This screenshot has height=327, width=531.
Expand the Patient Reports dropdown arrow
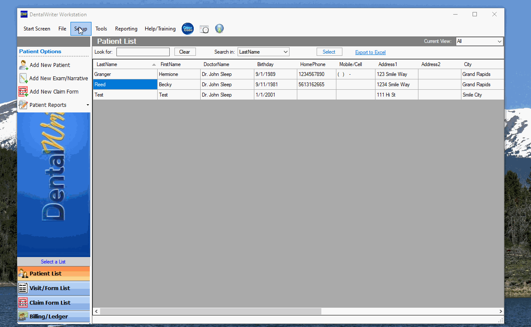pyautogui.click(x=88, y=105)
